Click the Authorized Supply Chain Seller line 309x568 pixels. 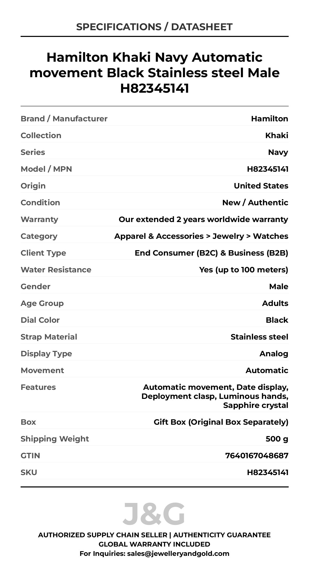click(x=154, y=535)
